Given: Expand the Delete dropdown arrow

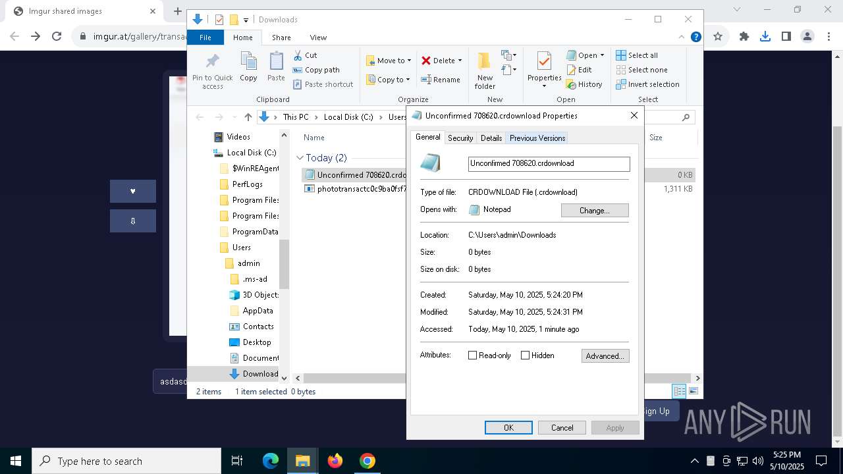Looking at the screenshot, I should coord(460,61).
